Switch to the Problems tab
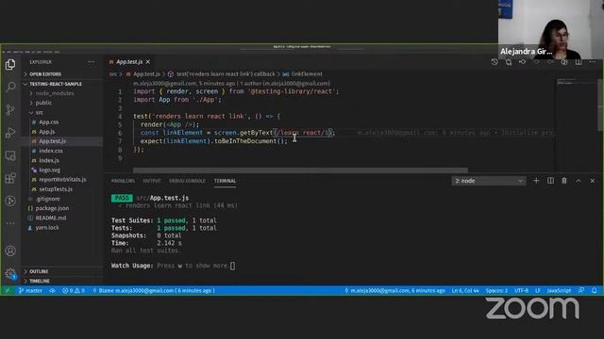This screenshot has height=339, width=604. click(123, 181)
